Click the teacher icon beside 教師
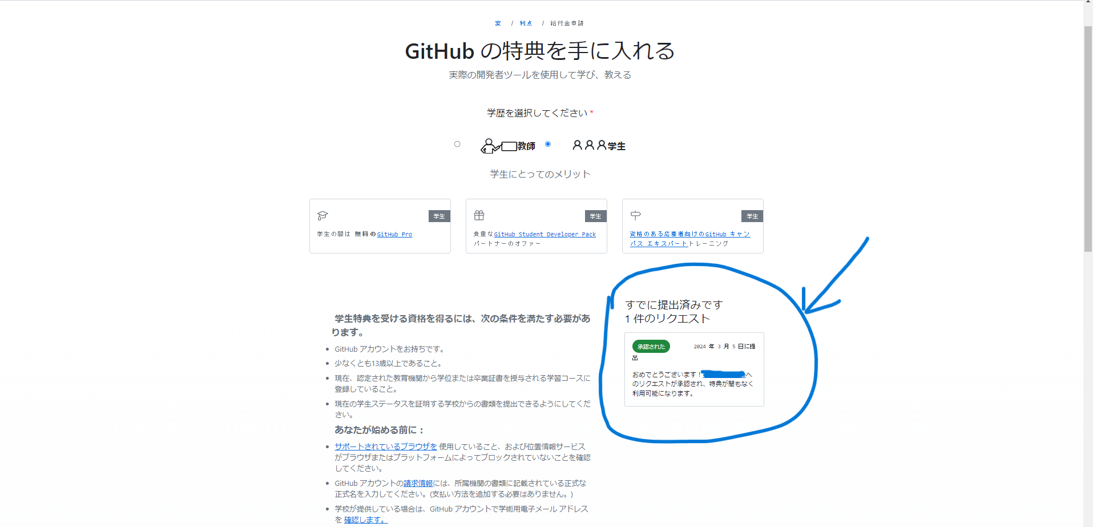The width and height of the screenshot is (1093, 527). coord(498,146)
